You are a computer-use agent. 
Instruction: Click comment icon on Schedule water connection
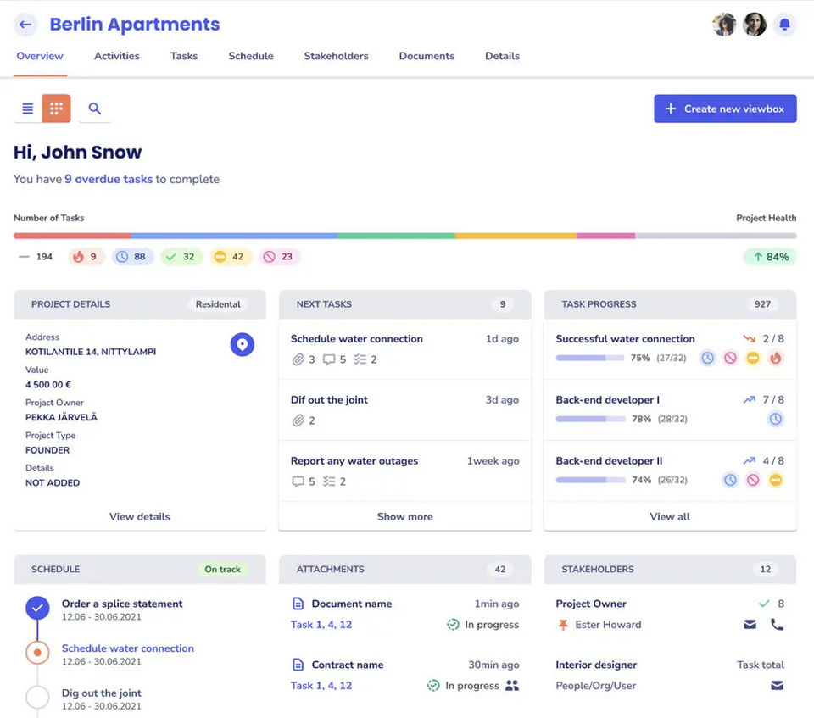329,359
